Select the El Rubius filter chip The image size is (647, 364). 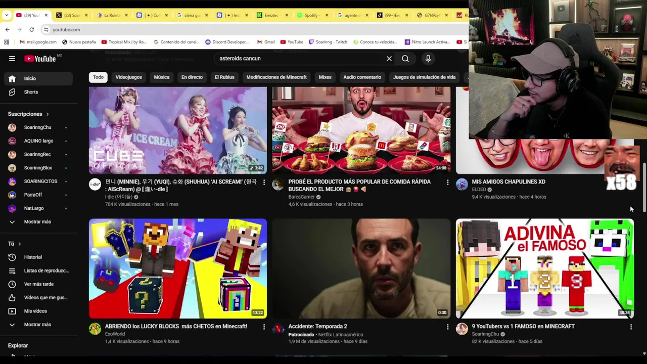(x=224, y=77)
